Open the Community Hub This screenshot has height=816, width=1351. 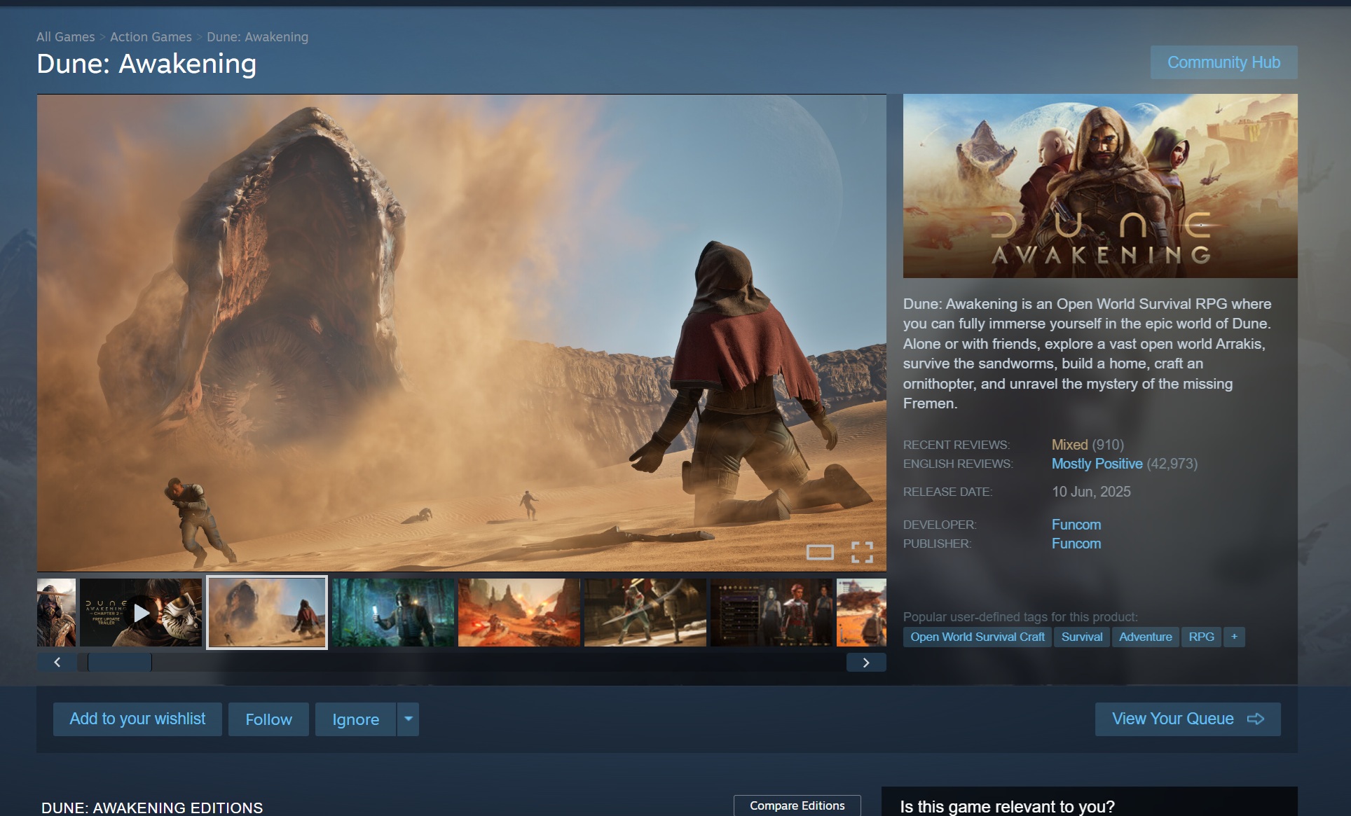tap(1223, 62)
